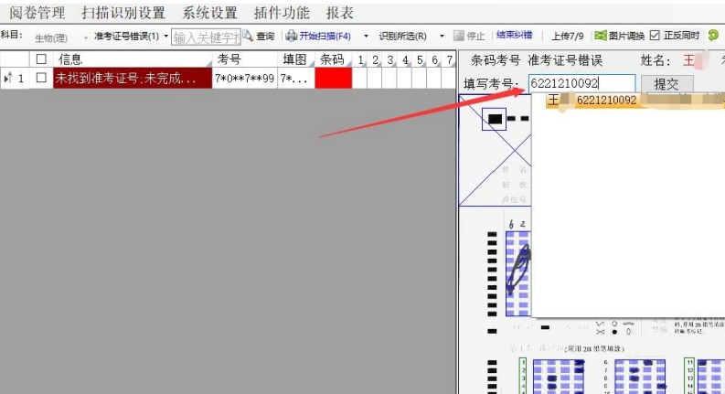
Task: Click the 填图 column header
Action: pyautogui.click(x=296, y=59)
